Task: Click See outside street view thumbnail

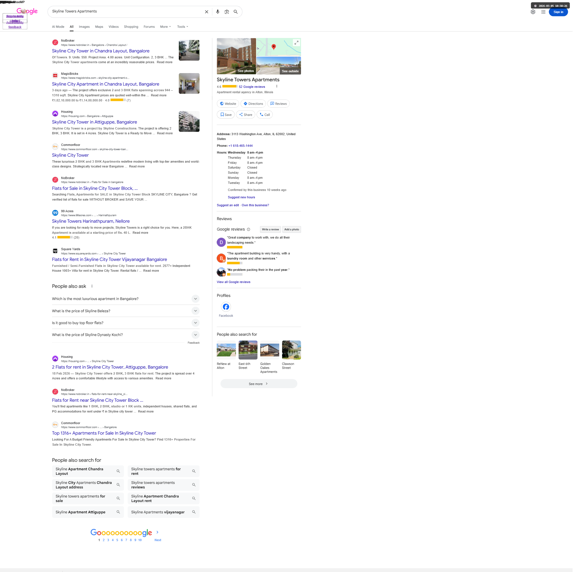Action: coord(280,66)
